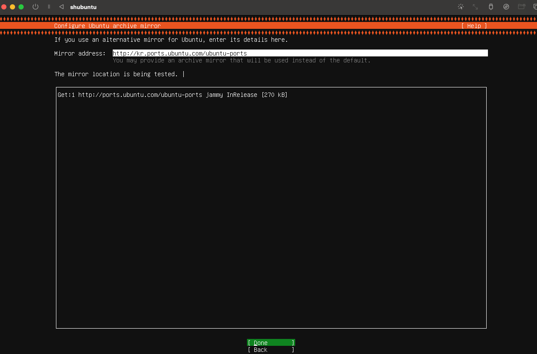
Task: Pause the shubuntu virtual machine
Action: (x=49, y=7)
